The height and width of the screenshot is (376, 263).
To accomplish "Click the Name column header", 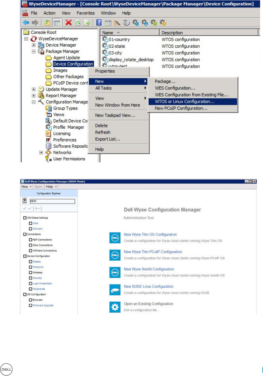I will point(130,33).
